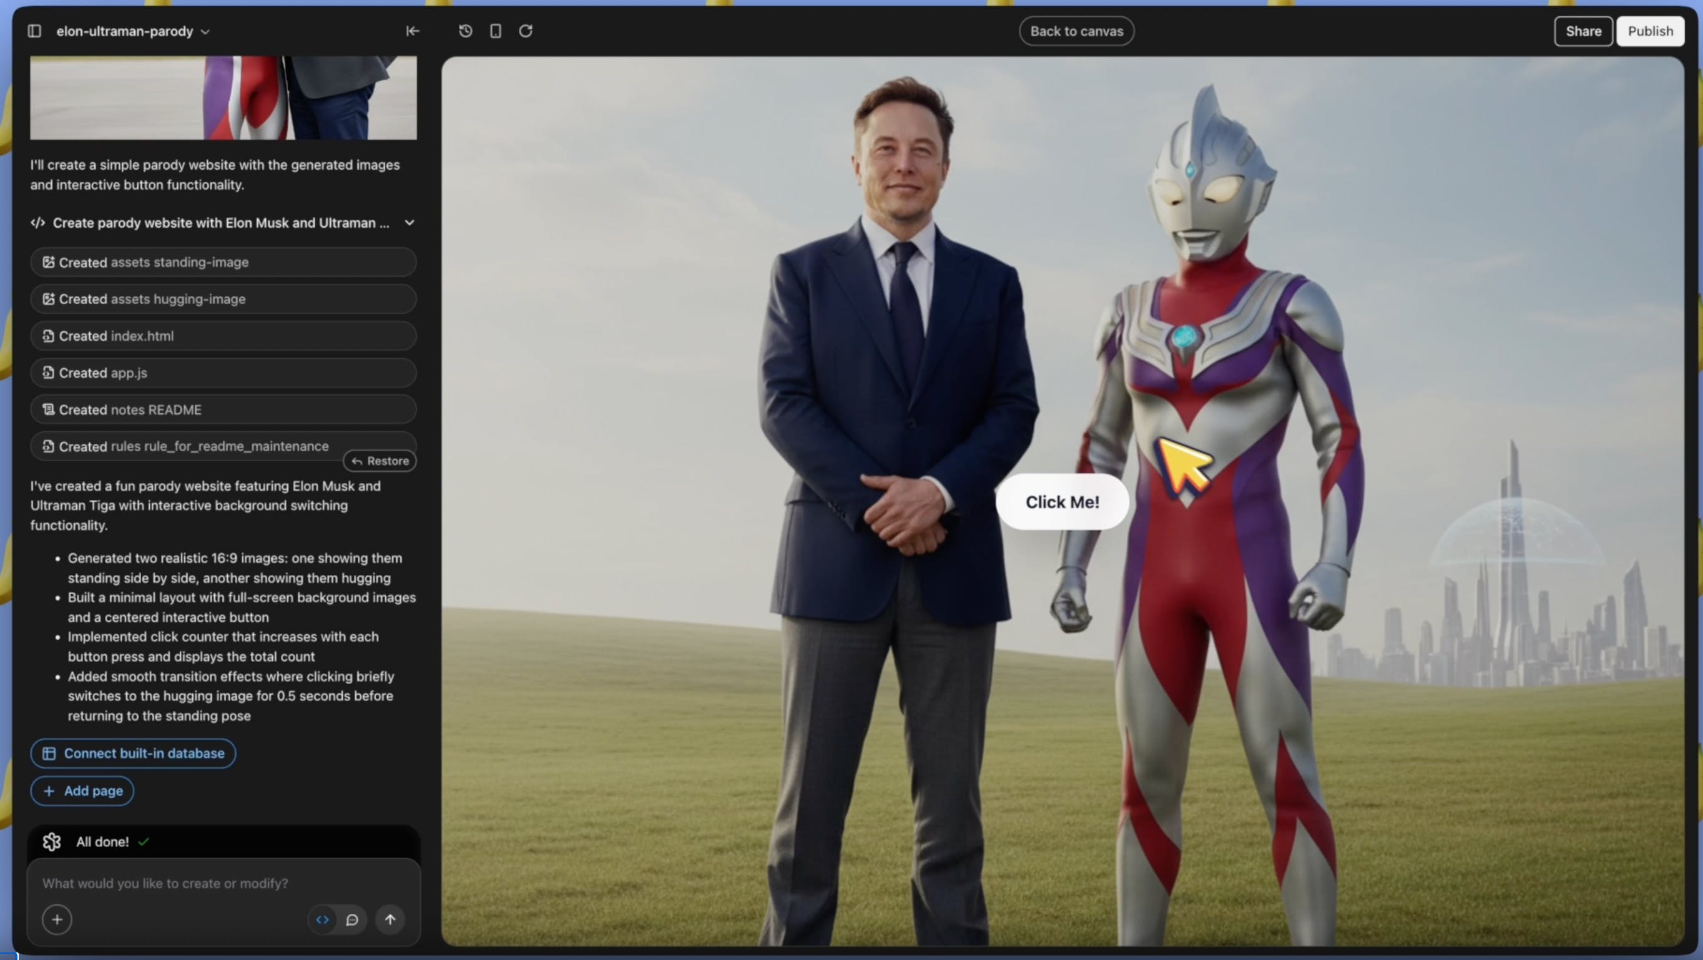
Task: Open Created assets standing-image entry
Action: 223,262
